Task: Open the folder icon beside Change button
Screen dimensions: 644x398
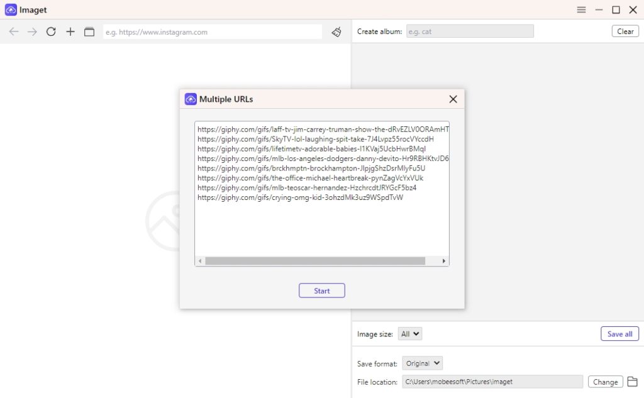Action: [x=633, y=381]
